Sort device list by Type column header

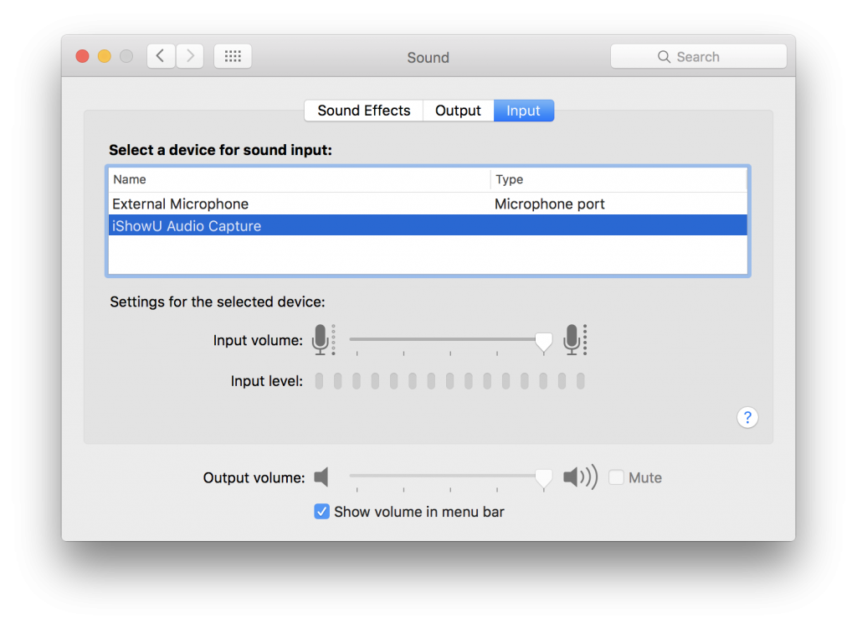pos(618,179)
